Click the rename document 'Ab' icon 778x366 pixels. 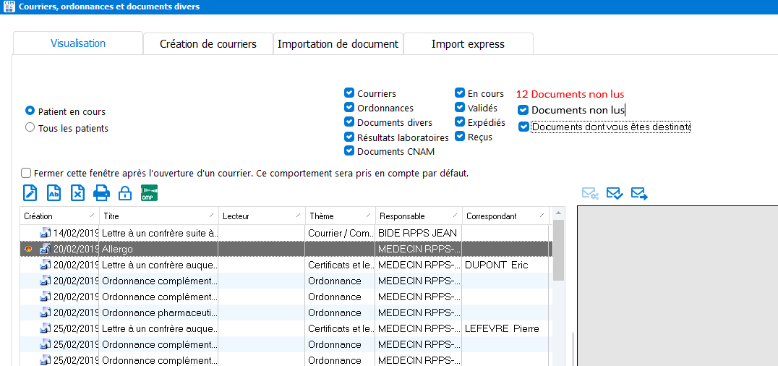(54, 193)
